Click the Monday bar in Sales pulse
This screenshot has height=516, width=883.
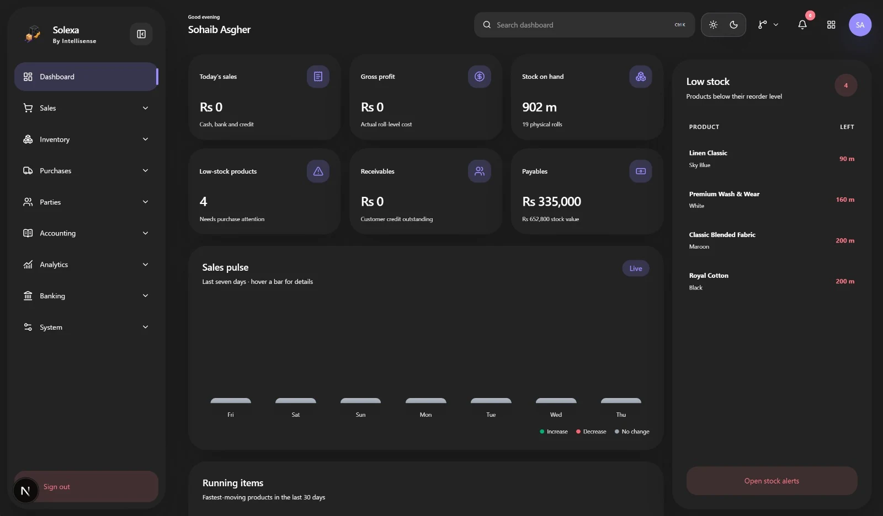coord(426,401)
